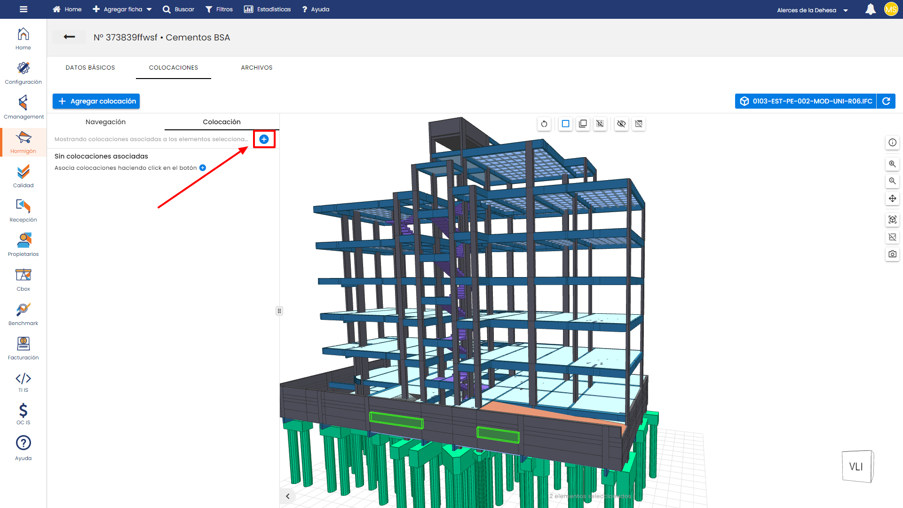
Task: Select the pan move tool
Action: tap(892, 198)
